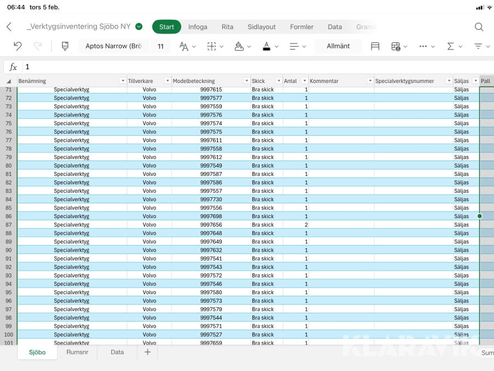Open the fill color bucket picker

pos(239,46)
